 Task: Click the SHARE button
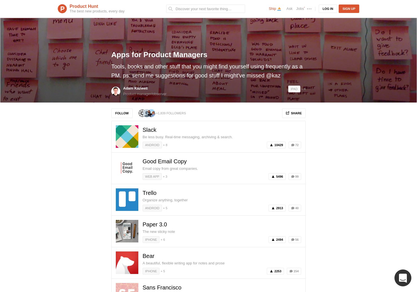pos(294,113)
